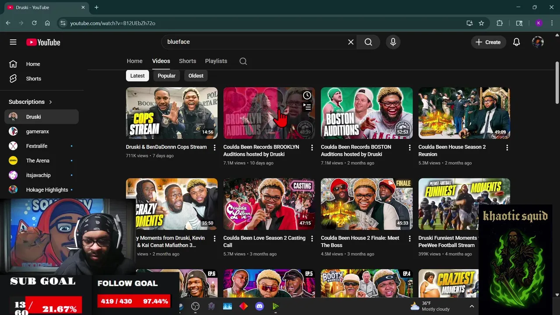Open gameranx in subscriptions list
Viewport: 560px width, 315px height.
click(42, 131)
